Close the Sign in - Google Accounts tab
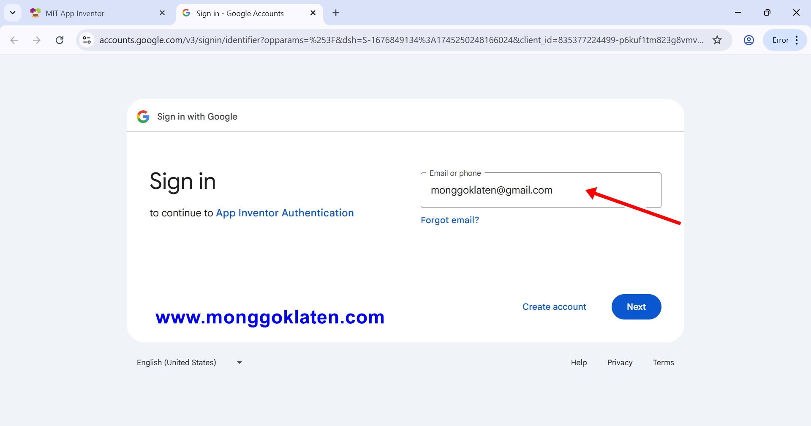 point(313,13)
